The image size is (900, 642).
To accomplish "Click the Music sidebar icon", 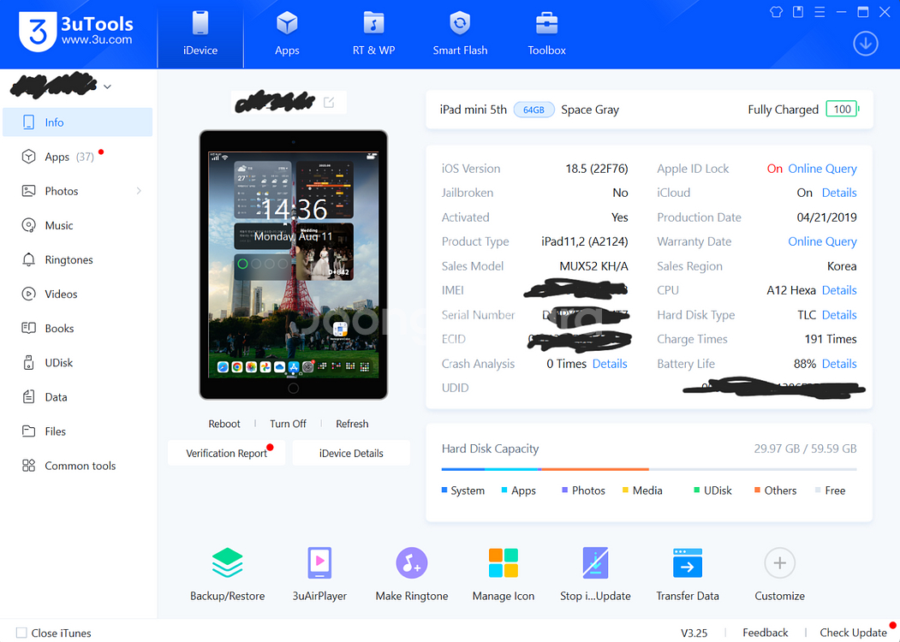I will click(28, 225).
